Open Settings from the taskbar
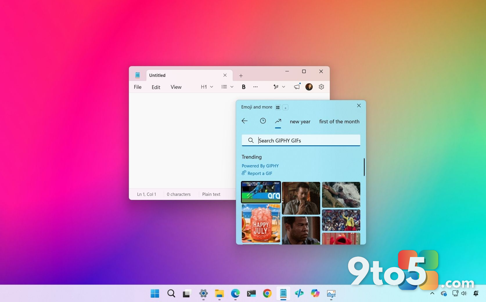 click(204, 294)
